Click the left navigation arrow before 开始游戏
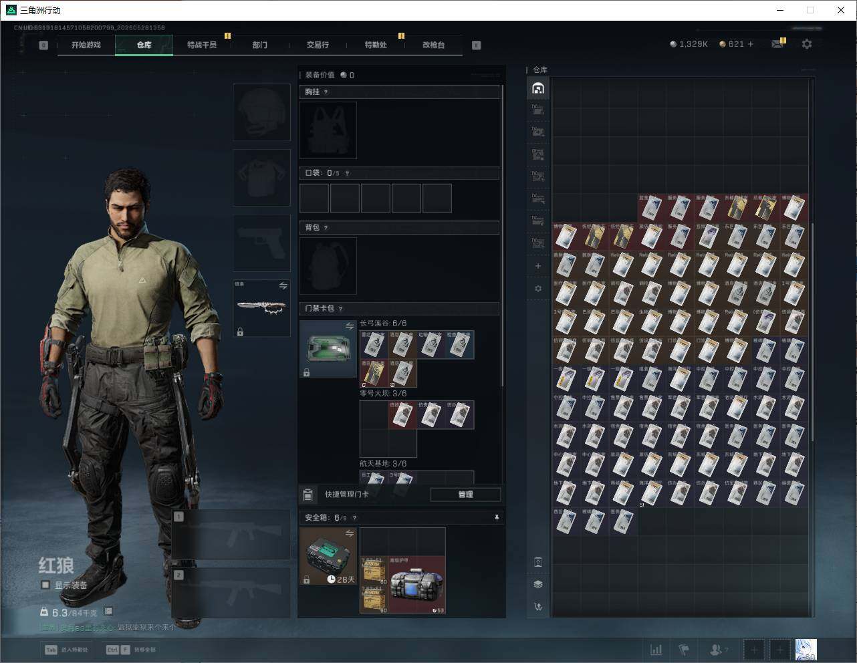857x663 pixels. (43, 45)
